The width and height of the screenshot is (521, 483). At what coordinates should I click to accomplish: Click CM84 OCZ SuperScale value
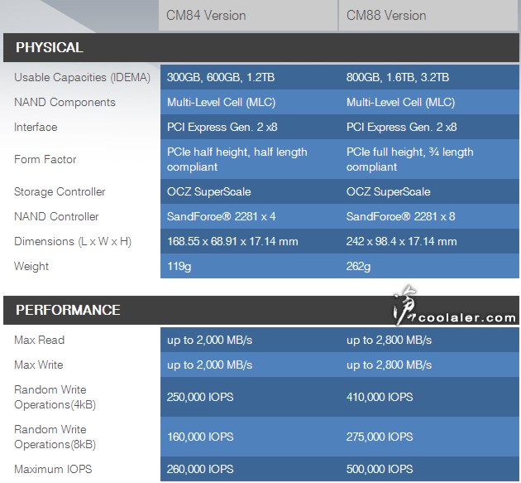click(208, 191)
